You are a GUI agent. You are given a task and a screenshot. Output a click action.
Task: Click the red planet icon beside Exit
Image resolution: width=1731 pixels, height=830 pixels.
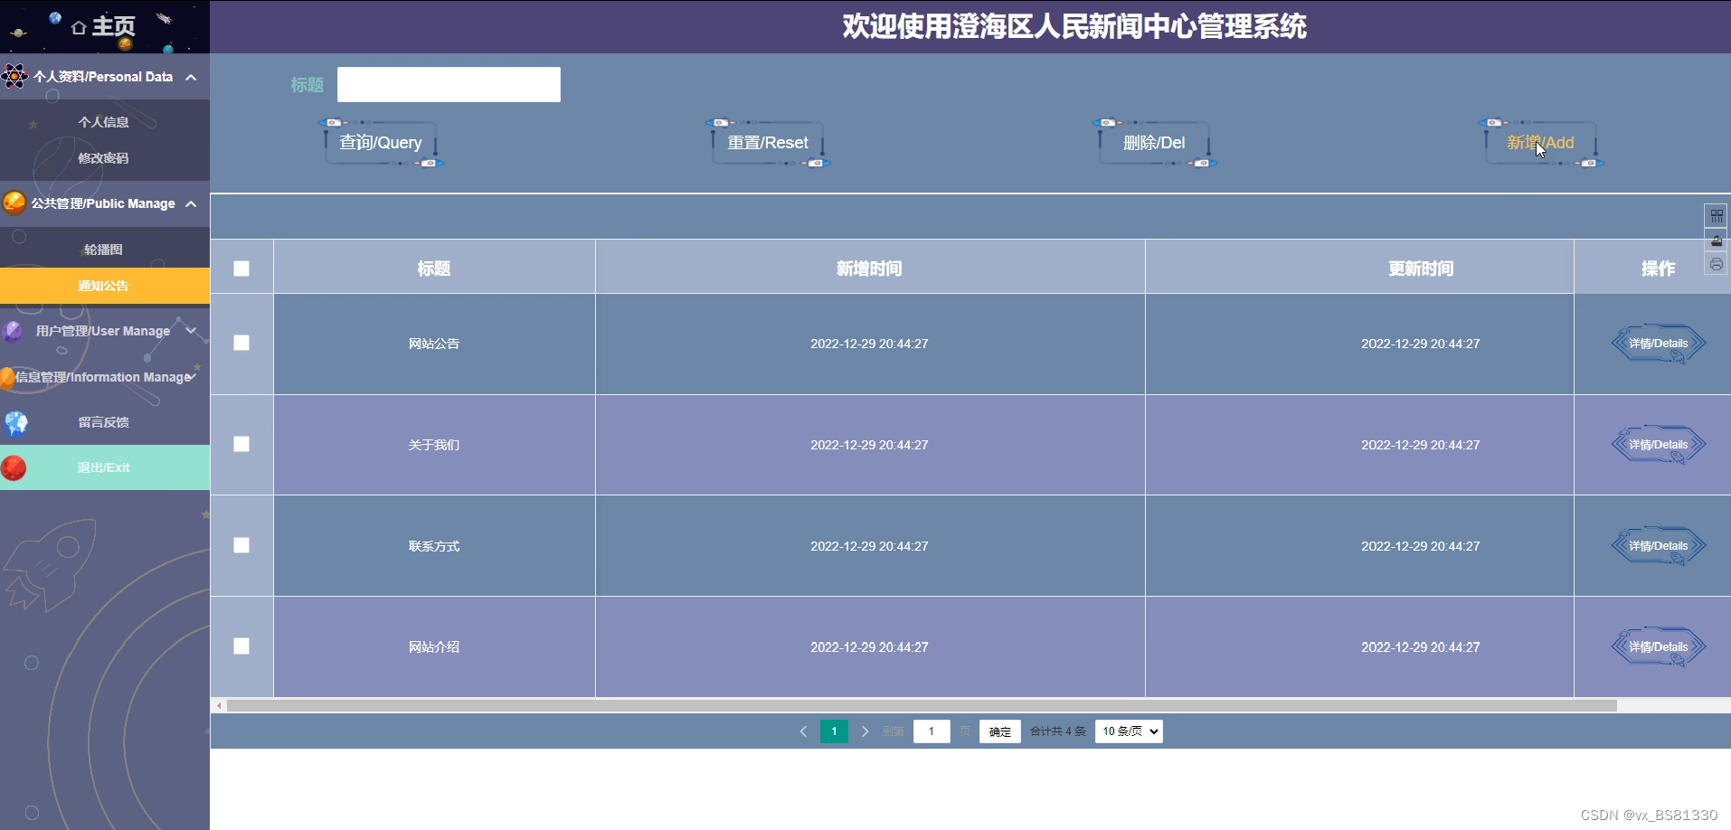point(14,467)
